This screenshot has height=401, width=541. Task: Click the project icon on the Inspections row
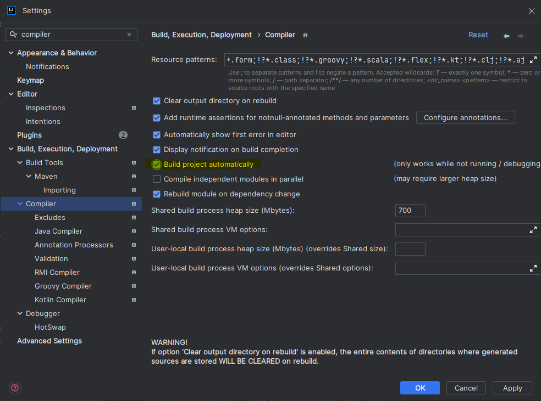[134, 108]
